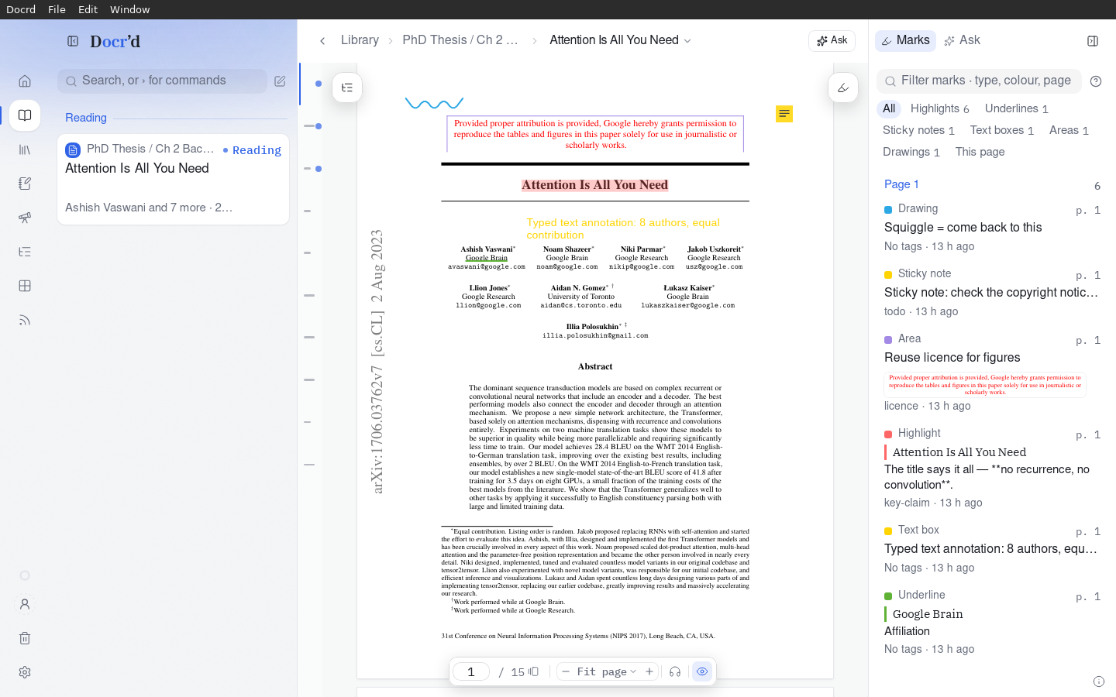Click the page number input field
This screenshot has height=697, width=1116.
click(x=471, y=671)
